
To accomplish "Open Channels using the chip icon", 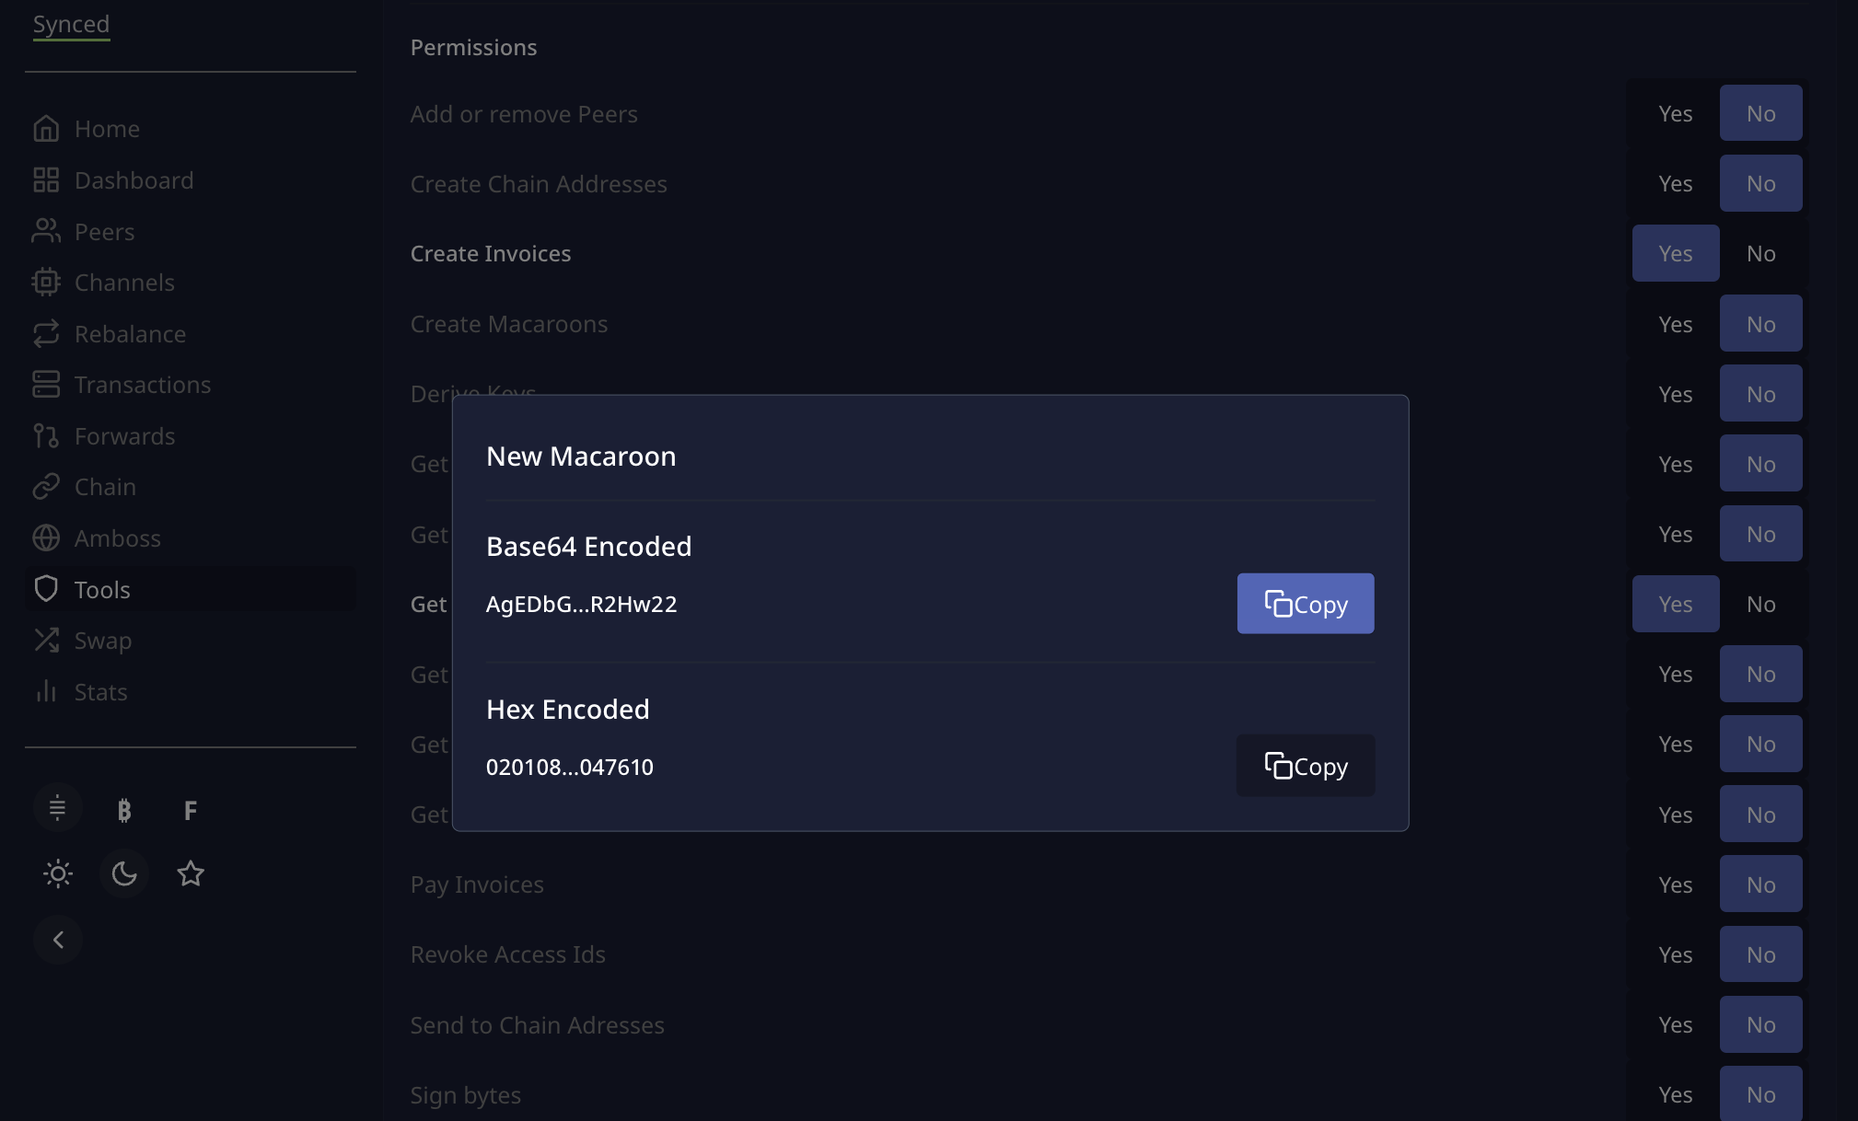I will pyautogui.click(x=46, y=283).
